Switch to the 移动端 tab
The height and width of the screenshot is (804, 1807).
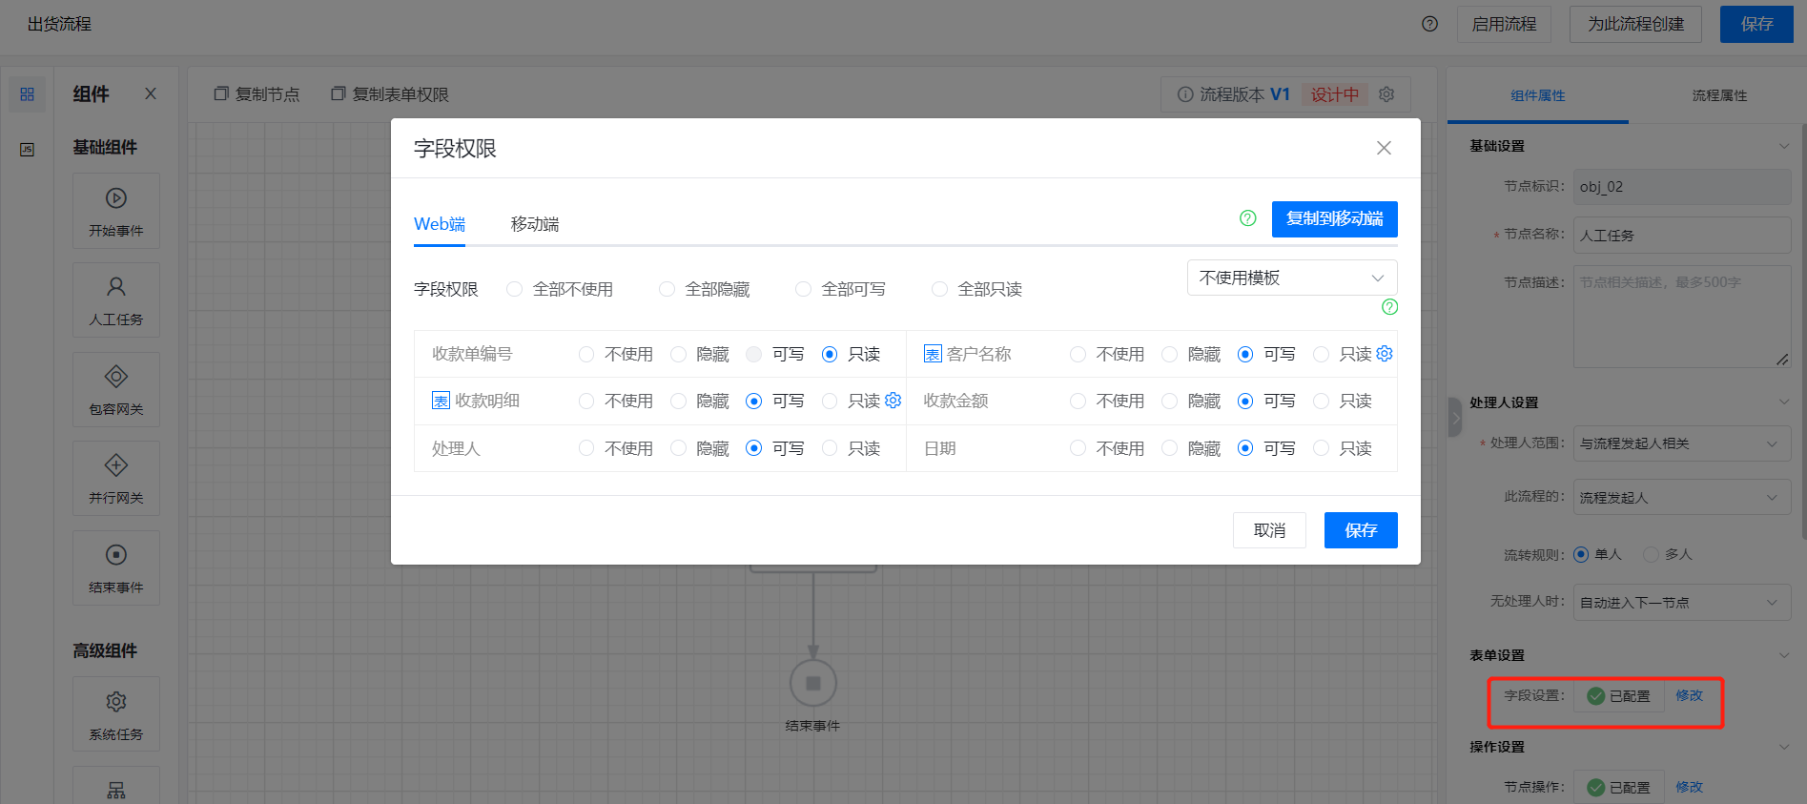tap(534, 224)
